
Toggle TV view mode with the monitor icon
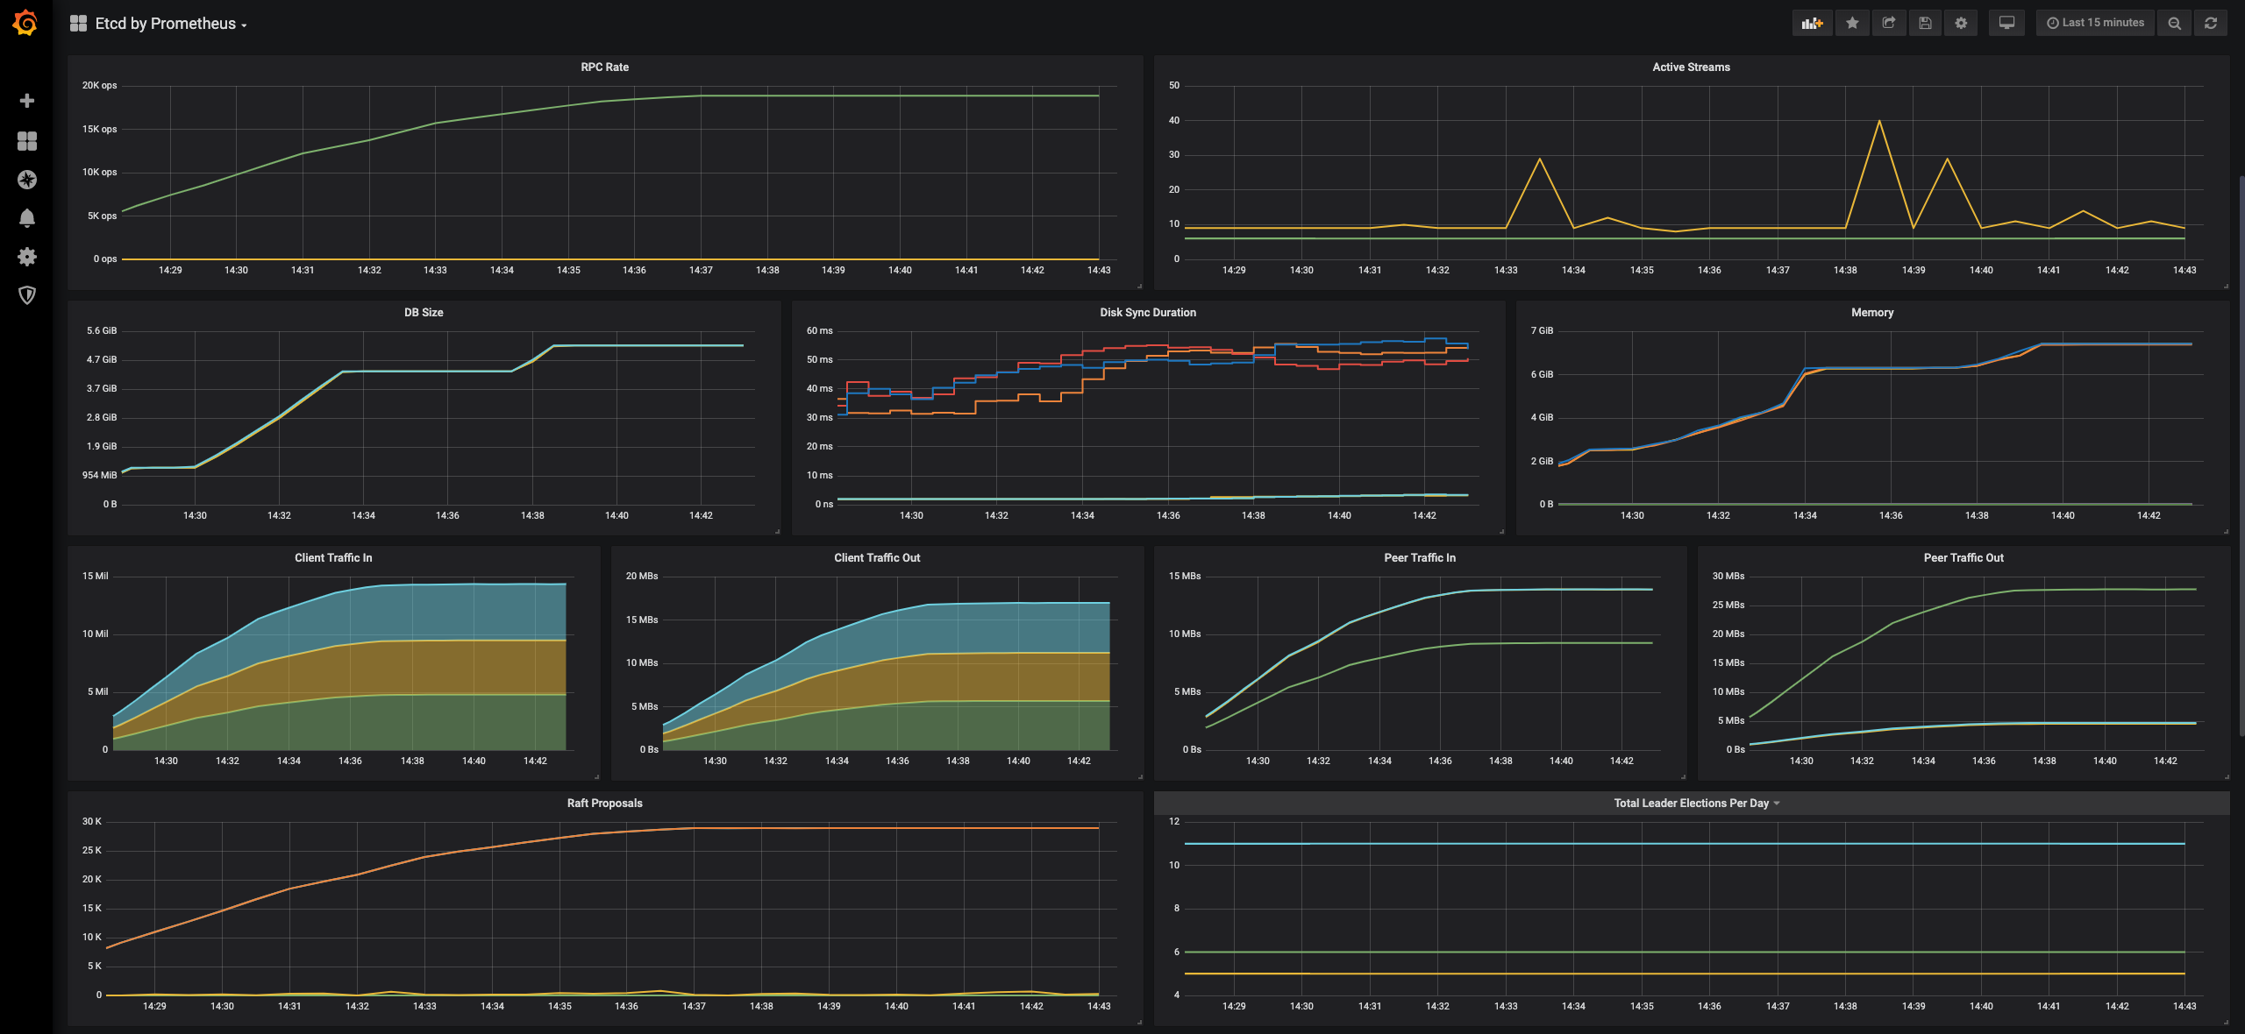tap(2006, 24)
